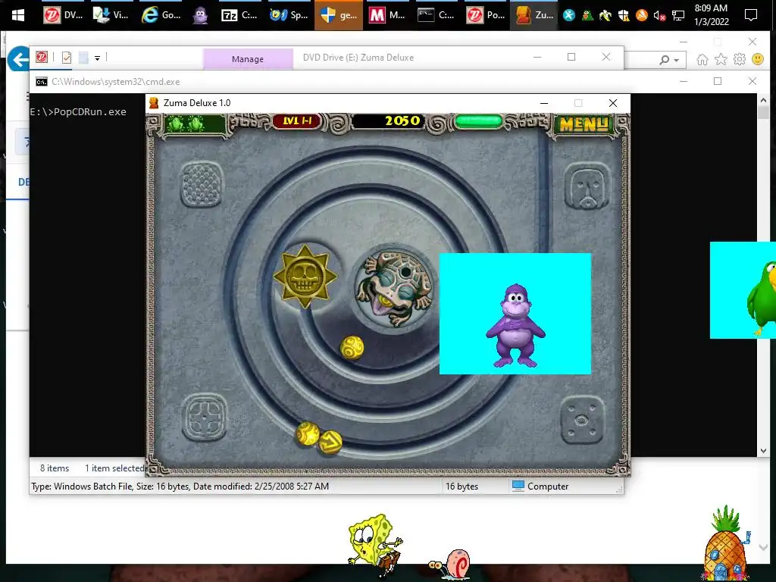Switch to the DV... taskbar app

coord(62,15)
